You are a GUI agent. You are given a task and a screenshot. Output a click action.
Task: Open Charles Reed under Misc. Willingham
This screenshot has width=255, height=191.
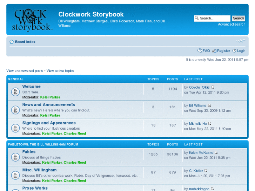coord(75,181)
